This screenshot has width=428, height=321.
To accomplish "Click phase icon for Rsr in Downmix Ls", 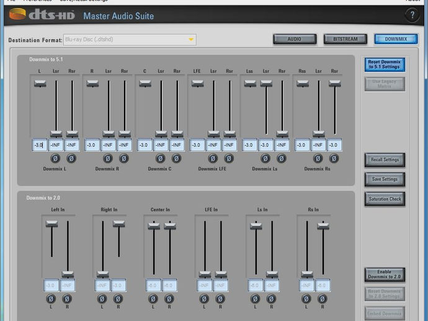I will point(282,158).
